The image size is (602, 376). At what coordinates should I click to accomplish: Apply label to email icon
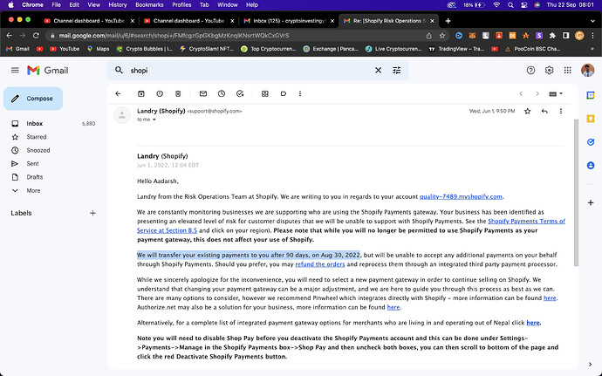[x=284, y=93]
